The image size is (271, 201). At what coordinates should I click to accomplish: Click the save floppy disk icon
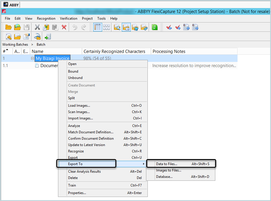click(27, 27)
